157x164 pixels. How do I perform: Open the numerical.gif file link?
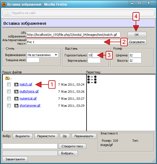[x=28, y=98]
